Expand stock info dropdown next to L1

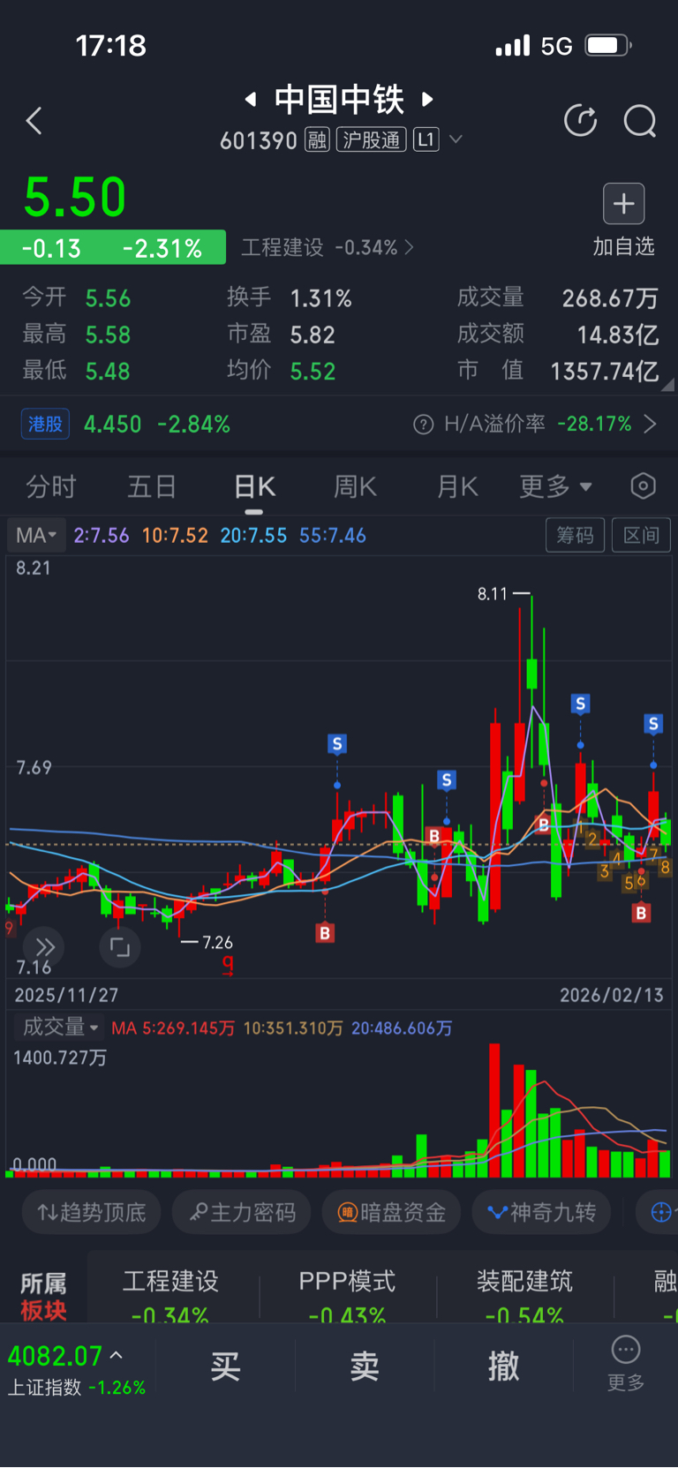[456, 139]
